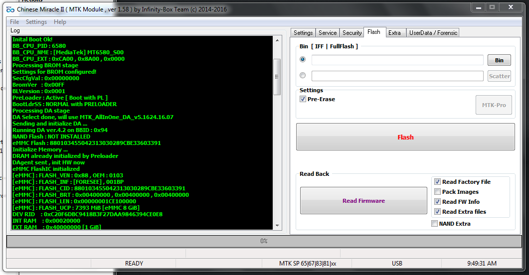This screenshot has width=529, height=275.
Task: Click the USB status bar entry
Action: click(397, 263)
